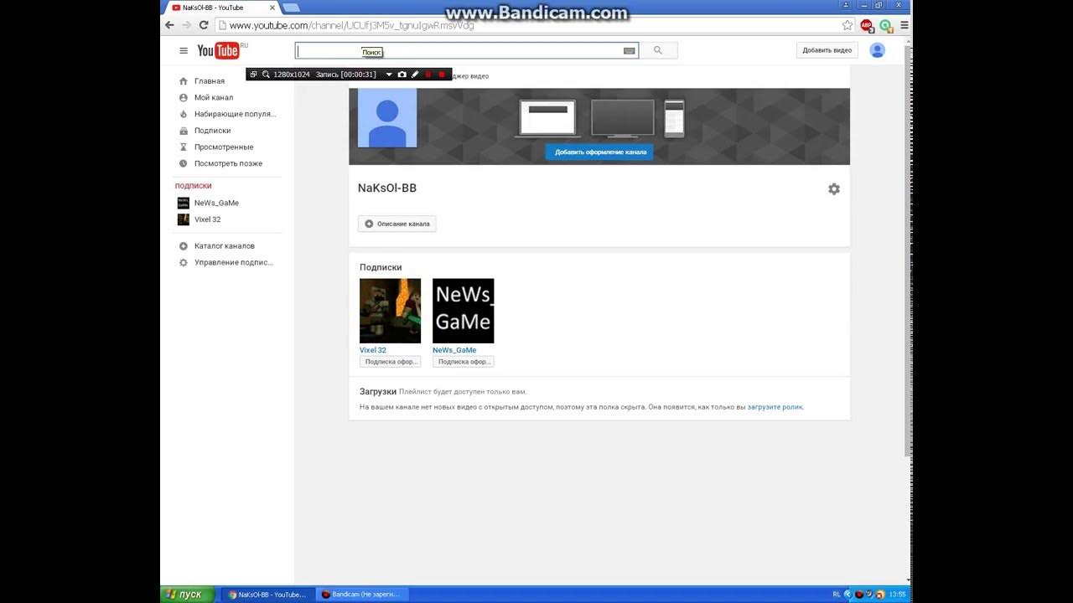
Task: Click the search magnifier button
Action: point(658,50)
